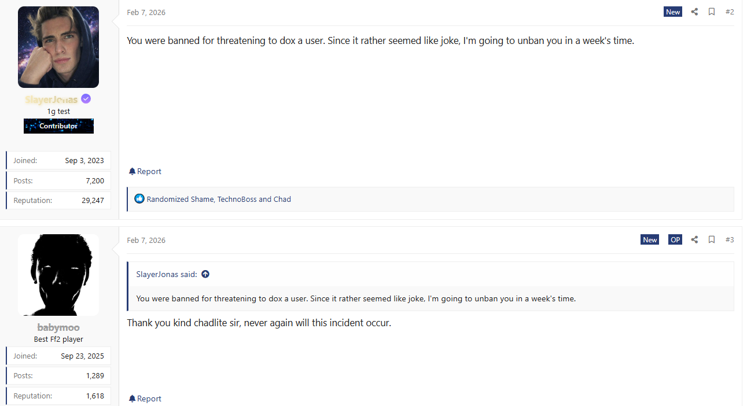Image resolution: width=747 pixels, height=406 pixels.
Task: Click SlayerJonas verified badge icon
Action: (86, 99)
